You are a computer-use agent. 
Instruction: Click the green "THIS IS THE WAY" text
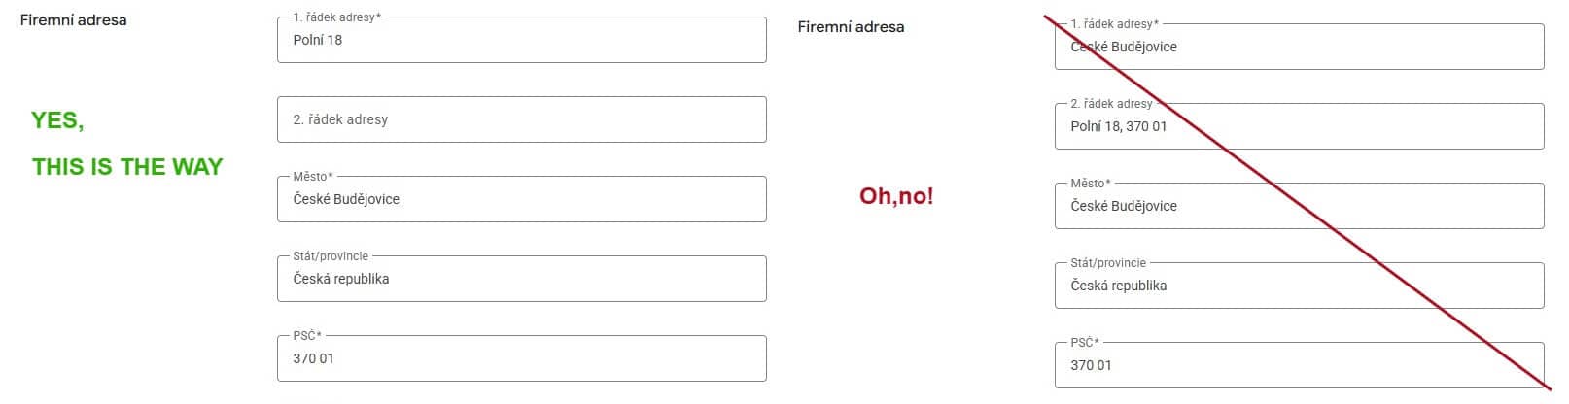coord(127,167)
